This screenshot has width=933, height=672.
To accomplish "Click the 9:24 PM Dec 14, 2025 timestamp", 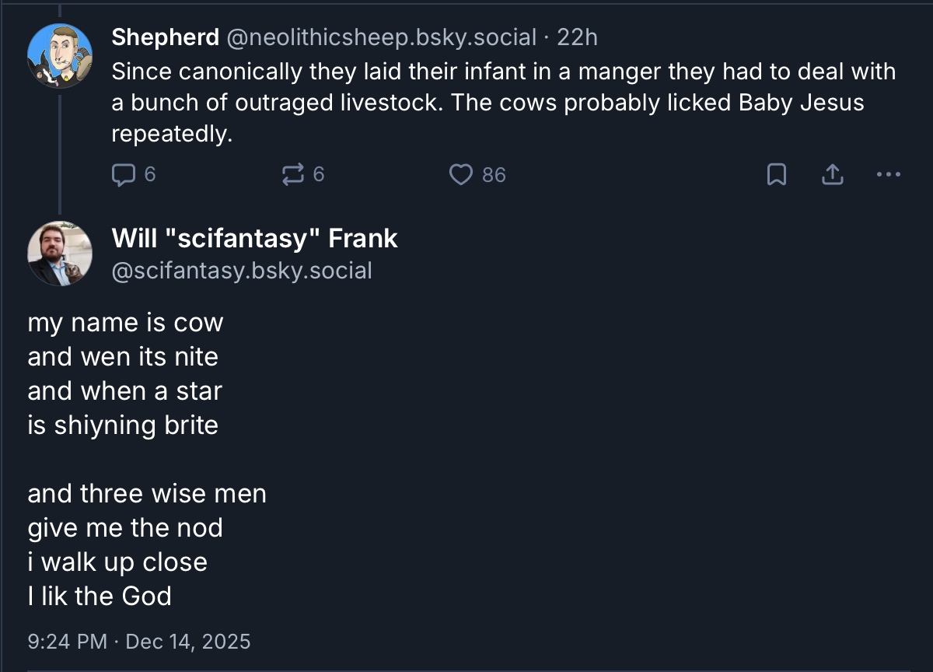I will pos(138,642).
